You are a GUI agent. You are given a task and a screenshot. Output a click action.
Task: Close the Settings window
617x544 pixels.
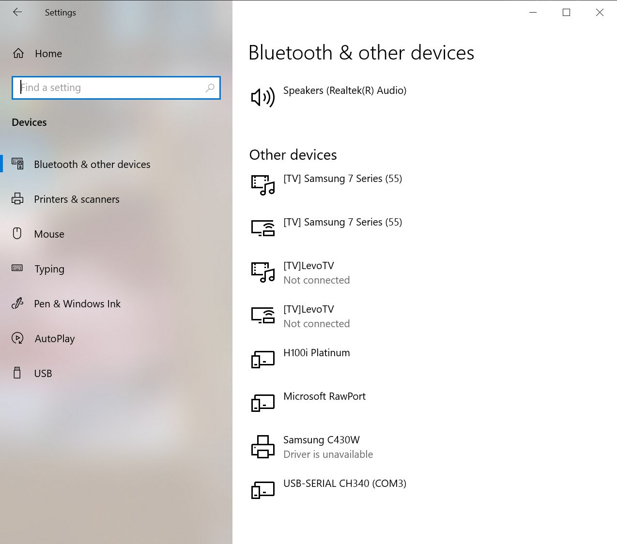point(600,13)
